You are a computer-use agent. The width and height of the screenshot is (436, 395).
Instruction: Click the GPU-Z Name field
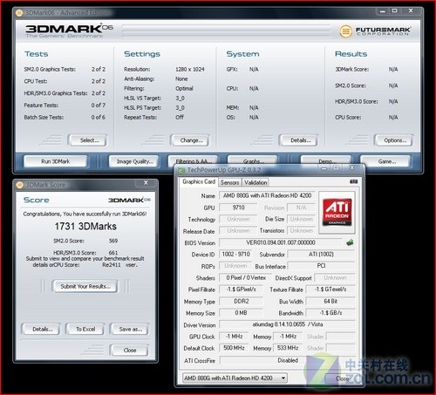pyautogui.click(x=267, y=195)
